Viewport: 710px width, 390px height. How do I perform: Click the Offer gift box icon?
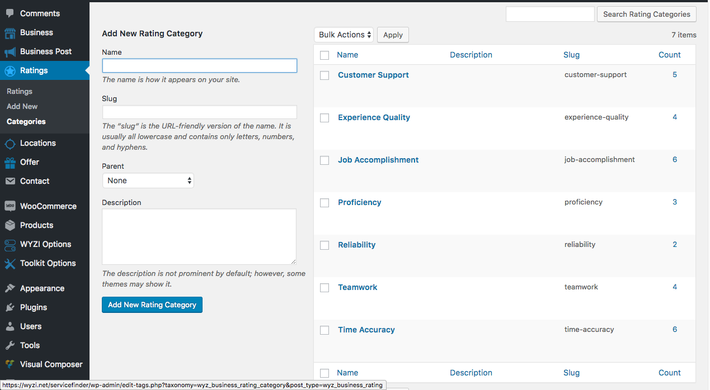click(x=10, y=163)
